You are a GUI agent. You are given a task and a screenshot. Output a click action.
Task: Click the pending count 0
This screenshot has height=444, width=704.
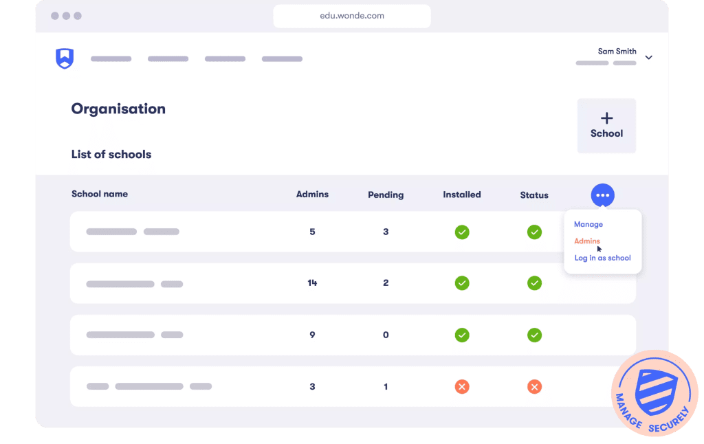click(386, 335)
